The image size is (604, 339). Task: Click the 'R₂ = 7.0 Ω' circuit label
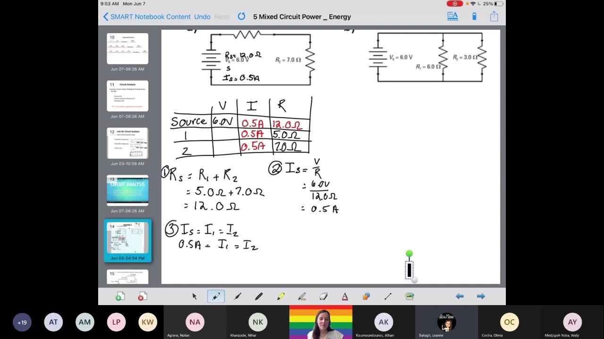point(288,60)
